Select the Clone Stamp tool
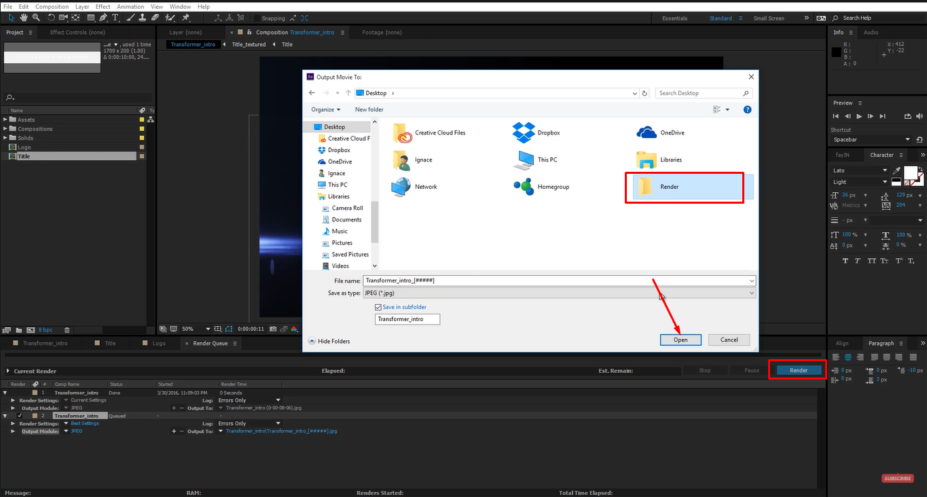Viewport: 927px width, 497px height. (x=143, y=18)
